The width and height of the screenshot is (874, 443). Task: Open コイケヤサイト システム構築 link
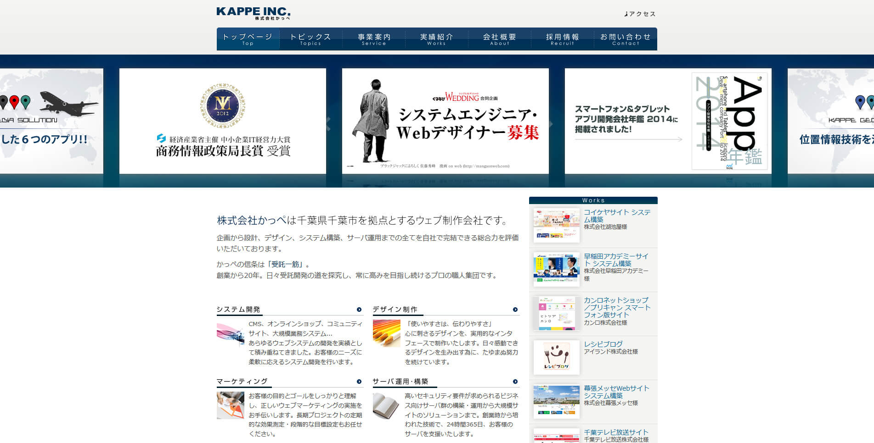click(617, 216)
